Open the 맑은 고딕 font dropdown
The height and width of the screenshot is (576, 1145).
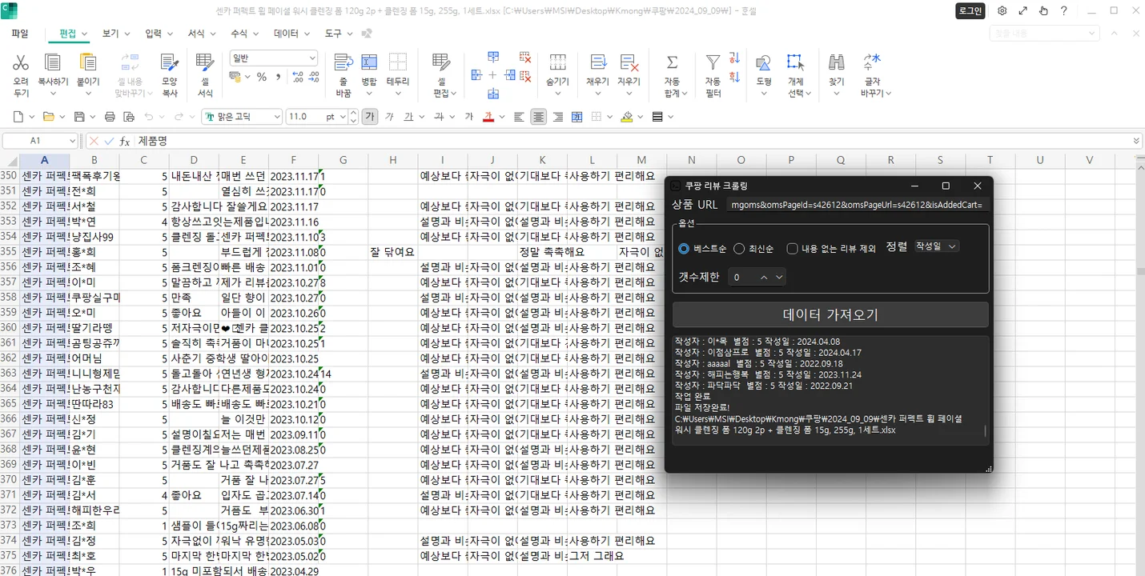tap(276, 117)
